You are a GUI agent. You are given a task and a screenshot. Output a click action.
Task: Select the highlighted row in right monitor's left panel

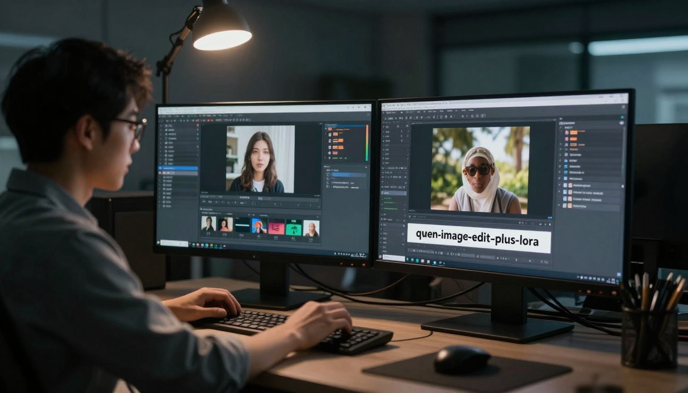coord(394,193)
